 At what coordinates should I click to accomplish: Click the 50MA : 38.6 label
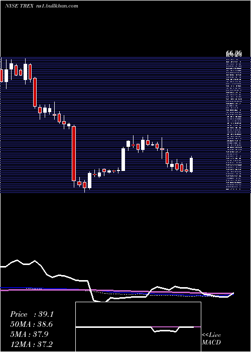pyautogui.click(x=32, y=324)
